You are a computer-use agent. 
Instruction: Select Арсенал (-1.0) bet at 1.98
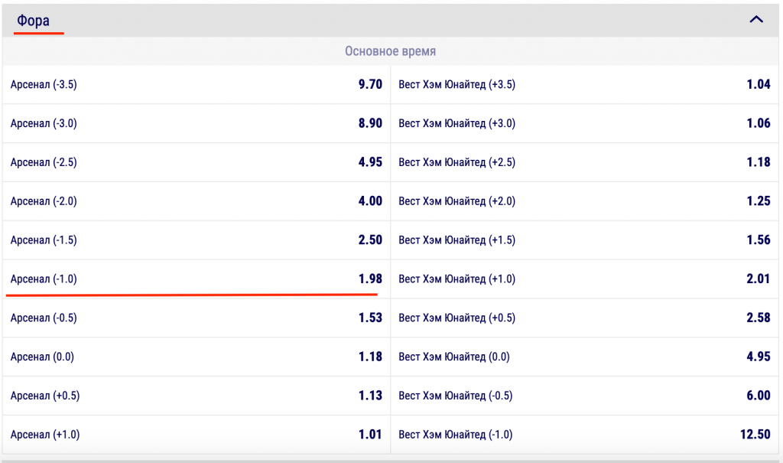(x=197, y=279)
